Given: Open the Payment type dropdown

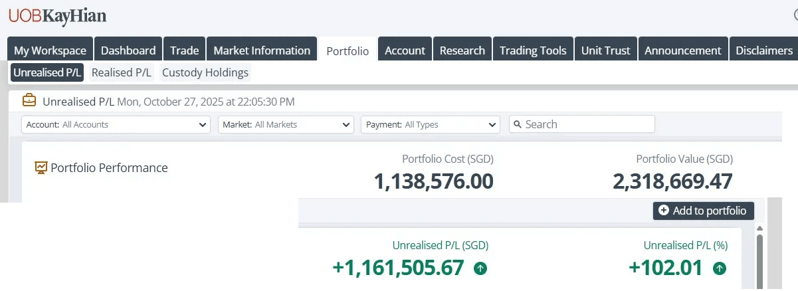Looking at the screenshot, I should (x=430, y=124).
